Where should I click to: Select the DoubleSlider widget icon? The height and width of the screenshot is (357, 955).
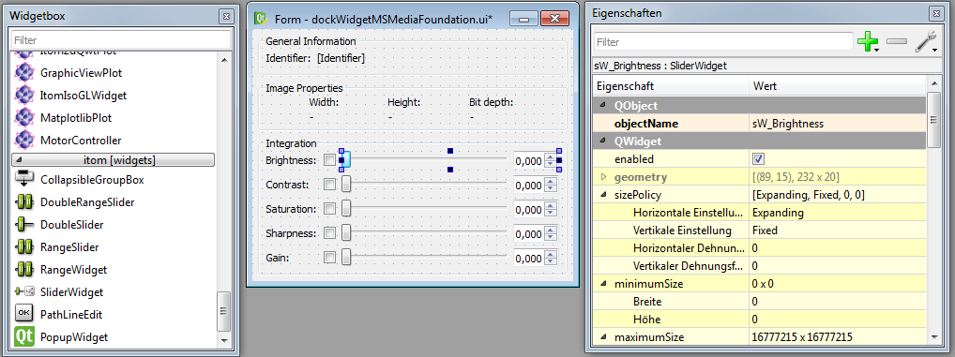[23, 225]
